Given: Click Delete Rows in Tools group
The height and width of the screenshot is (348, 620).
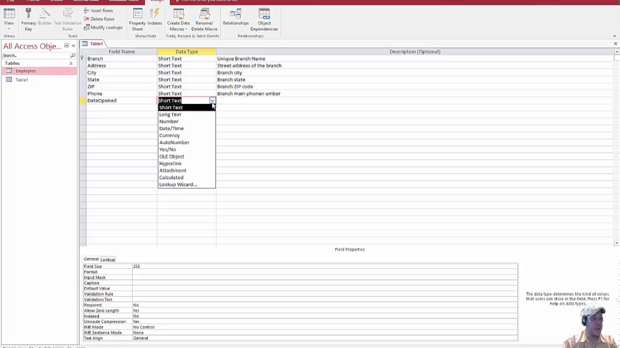Looking at the screenshot, I should (x=99, y=19).
